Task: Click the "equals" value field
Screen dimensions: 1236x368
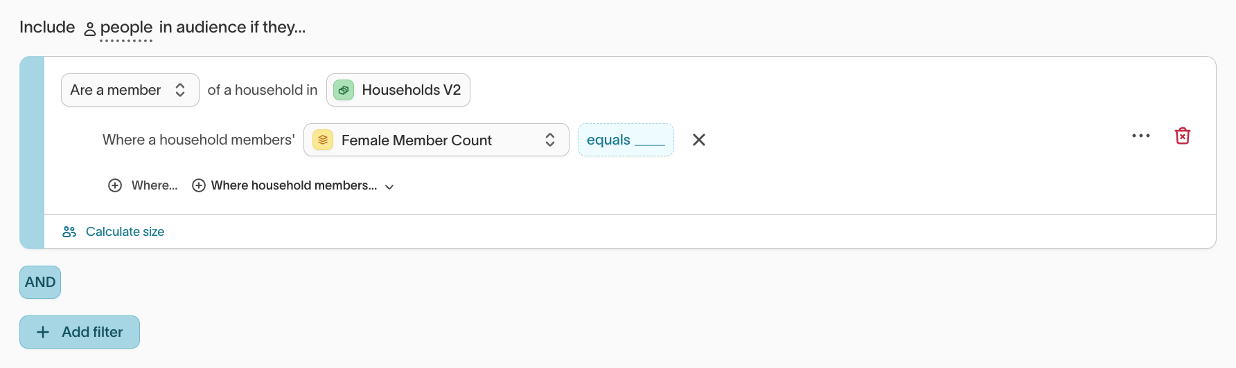Action: pos(626,140)
